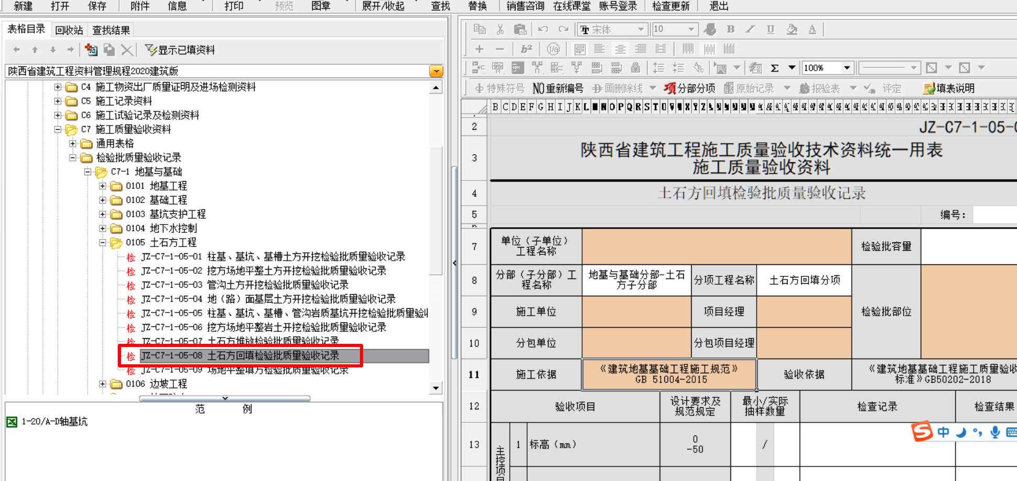Click the cut scissors icon

click(500, 29)
